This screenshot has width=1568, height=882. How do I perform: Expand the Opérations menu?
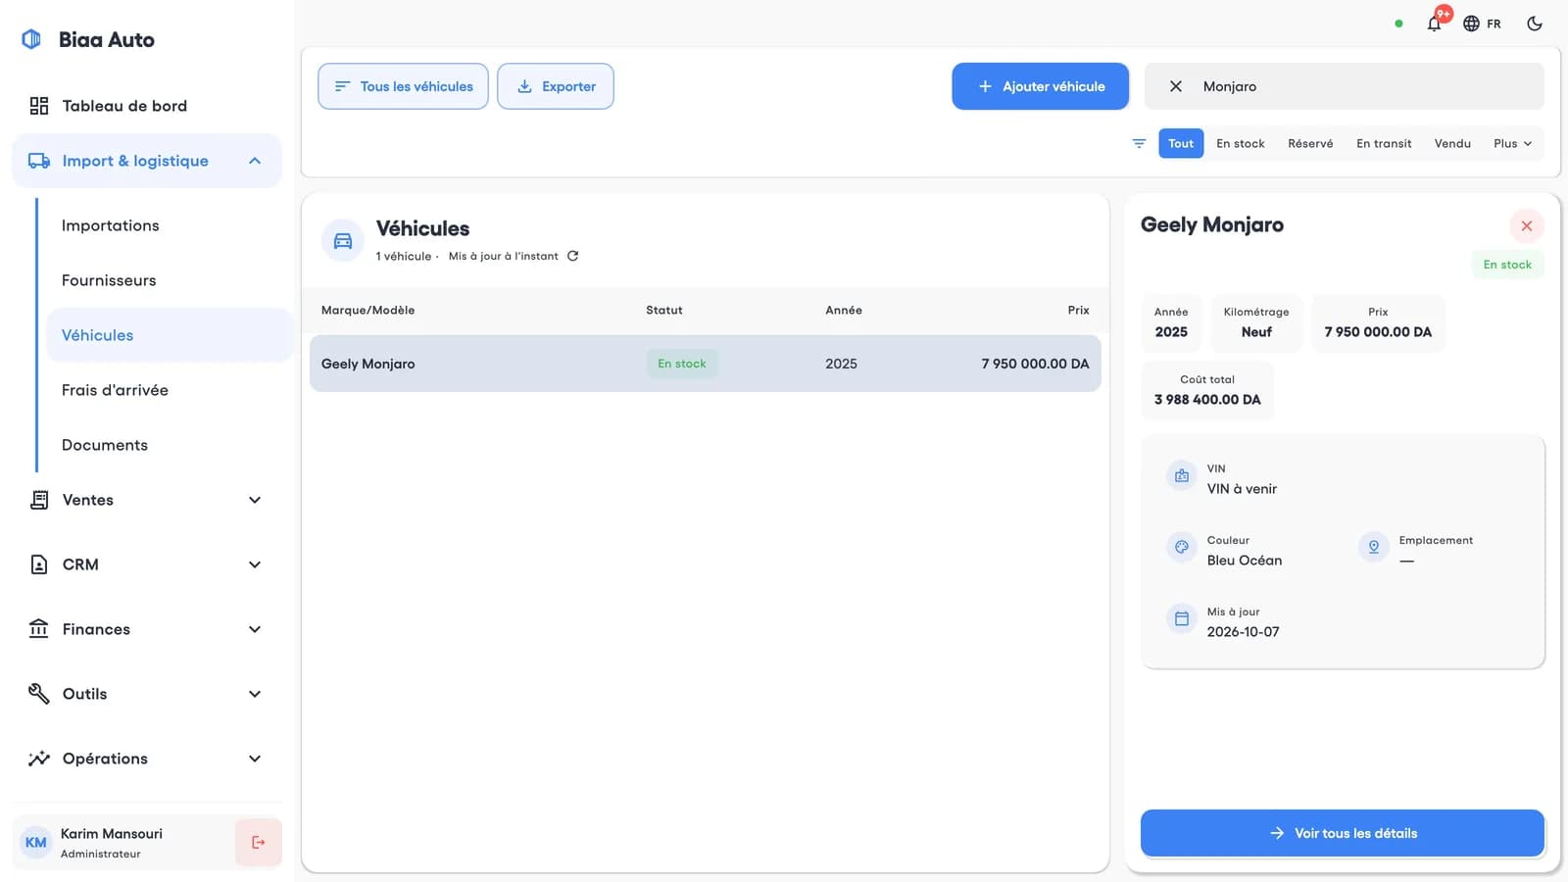point(147,759)
